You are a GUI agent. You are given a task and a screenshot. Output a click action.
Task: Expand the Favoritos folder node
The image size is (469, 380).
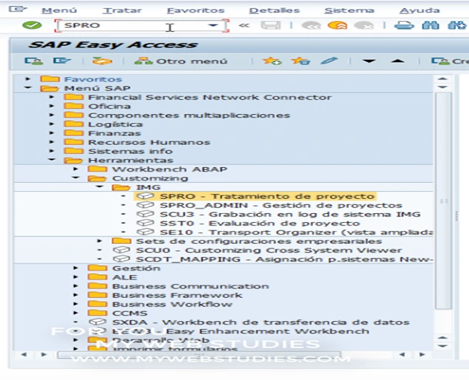[28, 79]
